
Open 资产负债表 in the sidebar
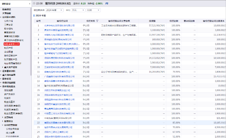[x=10, y=94]
